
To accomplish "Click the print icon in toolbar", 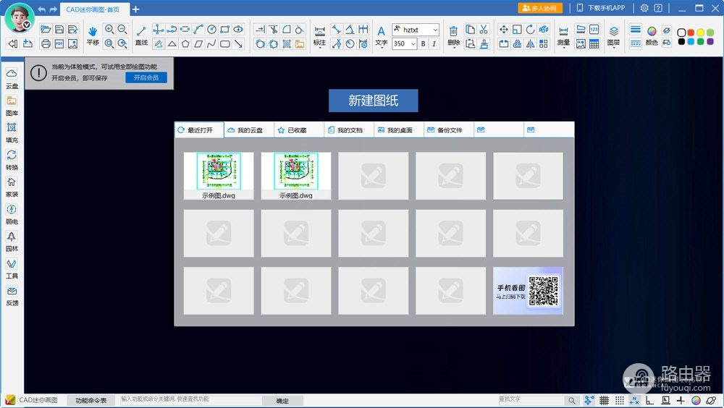I will (x=45, y=44).
